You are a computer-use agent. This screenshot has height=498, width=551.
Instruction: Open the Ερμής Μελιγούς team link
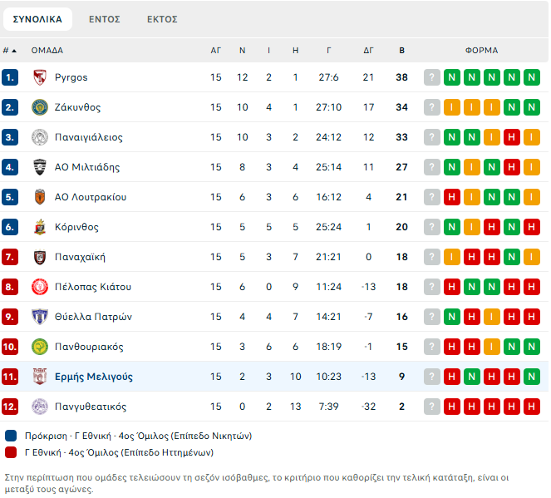pyautogui.click(x=94, y=377)
